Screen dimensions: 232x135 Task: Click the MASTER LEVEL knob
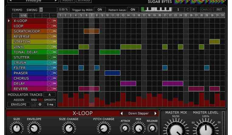(206, 130)
